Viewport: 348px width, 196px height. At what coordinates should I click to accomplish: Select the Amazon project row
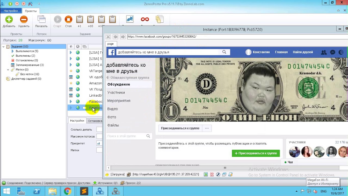pos(85,83)
